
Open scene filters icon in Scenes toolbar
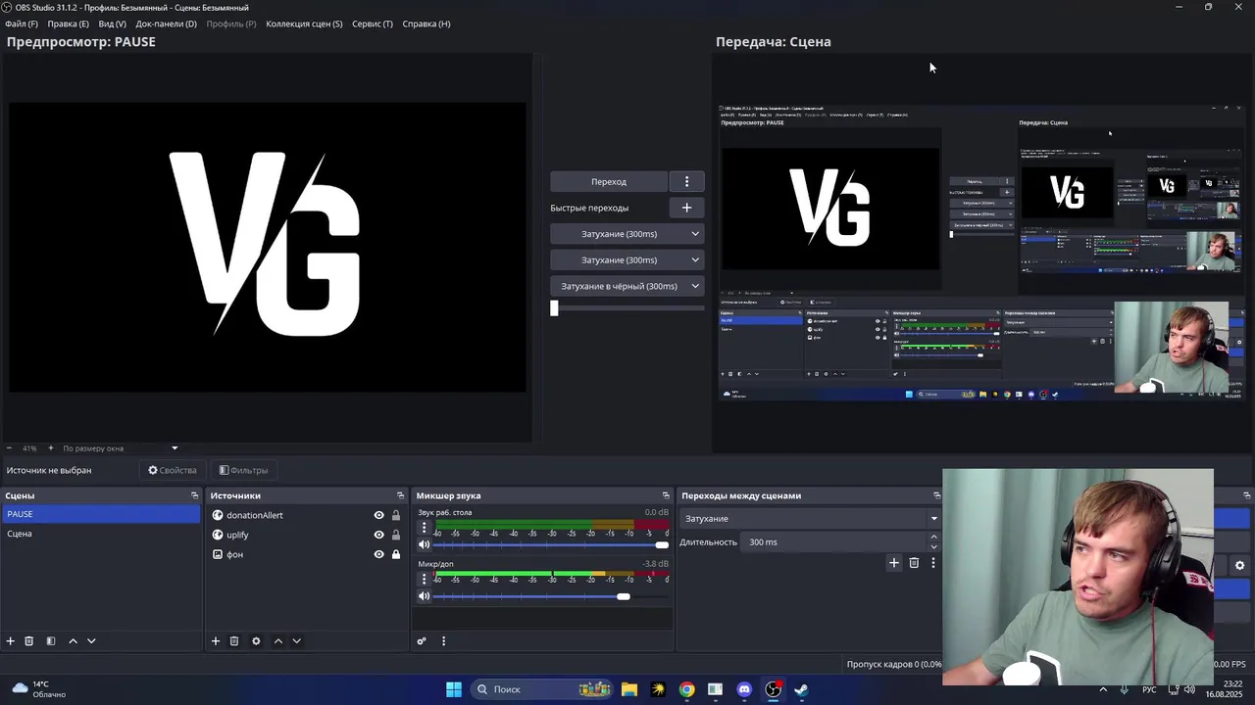(51, 641)
